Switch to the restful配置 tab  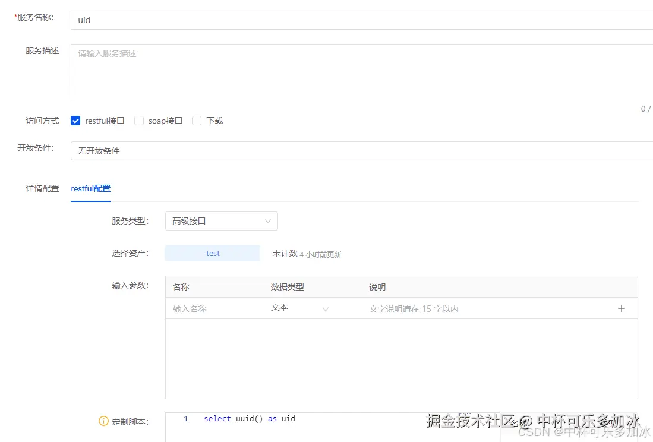point(90,188)
